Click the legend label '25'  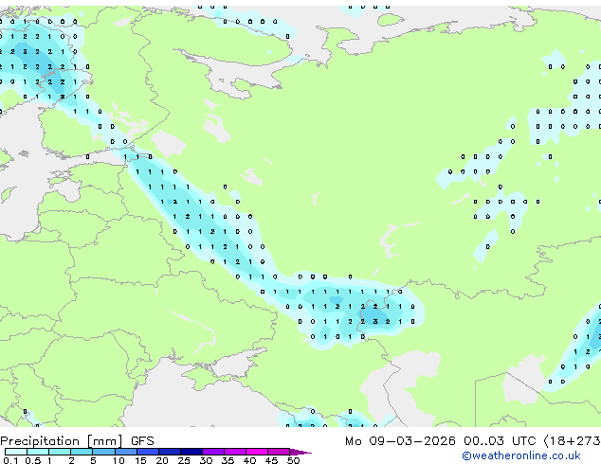coord(184,460)
